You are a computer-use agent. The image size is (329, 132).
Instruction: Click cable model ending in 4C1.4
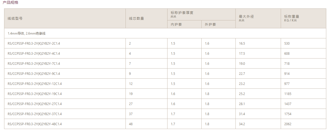coord(34,54)
